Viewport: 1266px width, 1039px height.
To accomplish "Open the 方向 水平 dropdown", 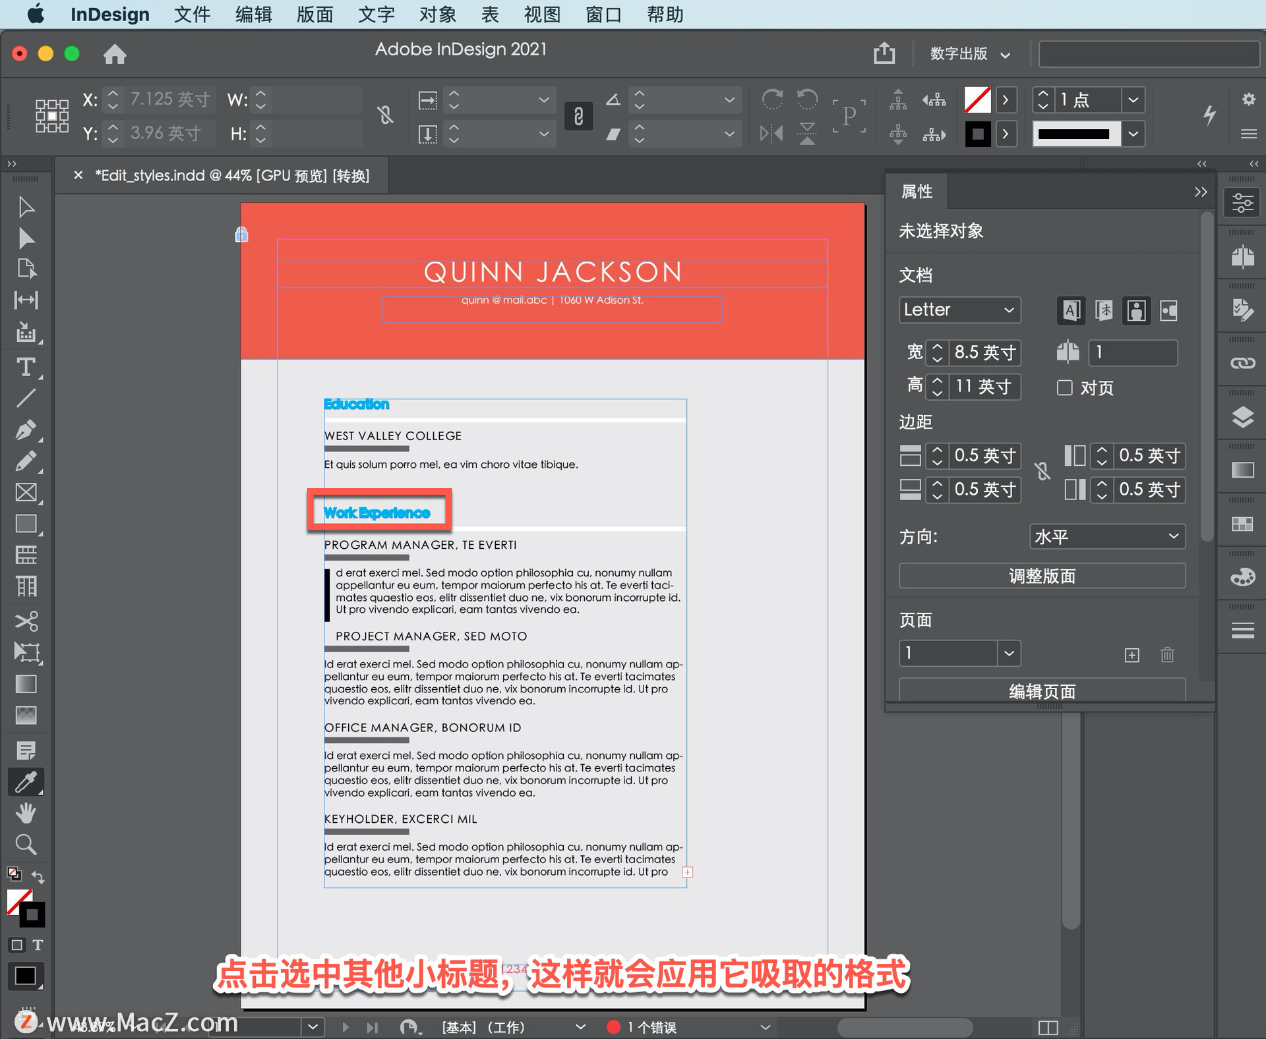I will [1106, 536].
